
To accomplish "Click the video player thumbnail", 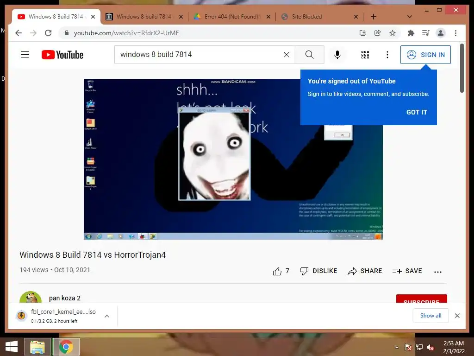I will [x=233, y=159].
